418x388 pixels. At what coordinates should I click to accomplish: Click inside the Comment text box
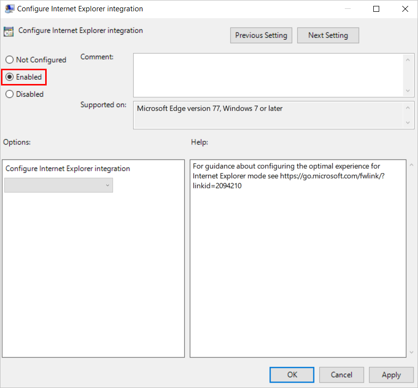point(268,75)
